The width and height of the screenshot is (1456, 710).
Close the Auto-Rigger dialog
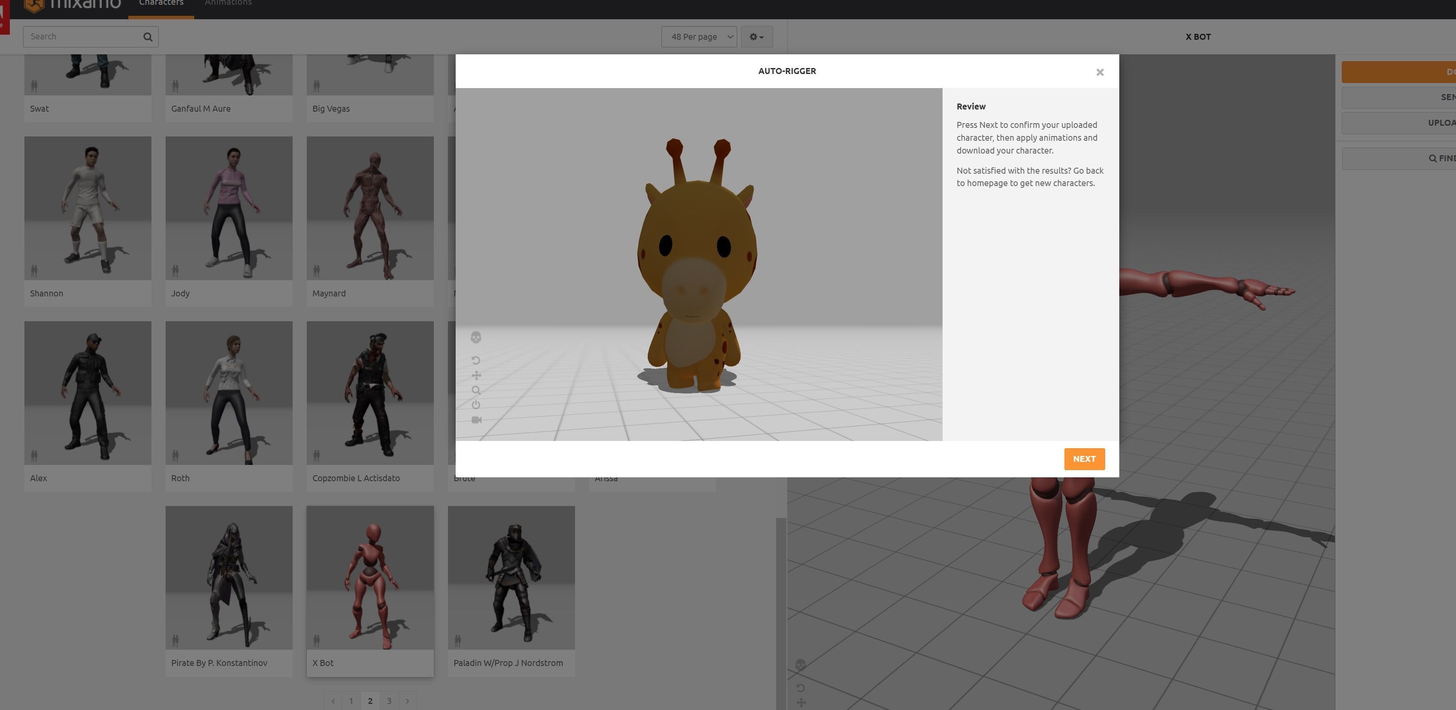1099,72
